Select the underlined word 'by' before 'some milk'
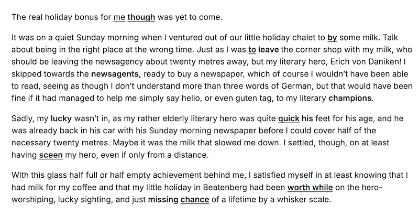The width and height of the screenshot is (419, 216). [332, 38]
